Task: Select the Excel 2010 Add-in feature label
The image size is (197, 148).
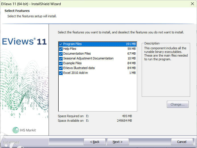Action: point(75,73)
